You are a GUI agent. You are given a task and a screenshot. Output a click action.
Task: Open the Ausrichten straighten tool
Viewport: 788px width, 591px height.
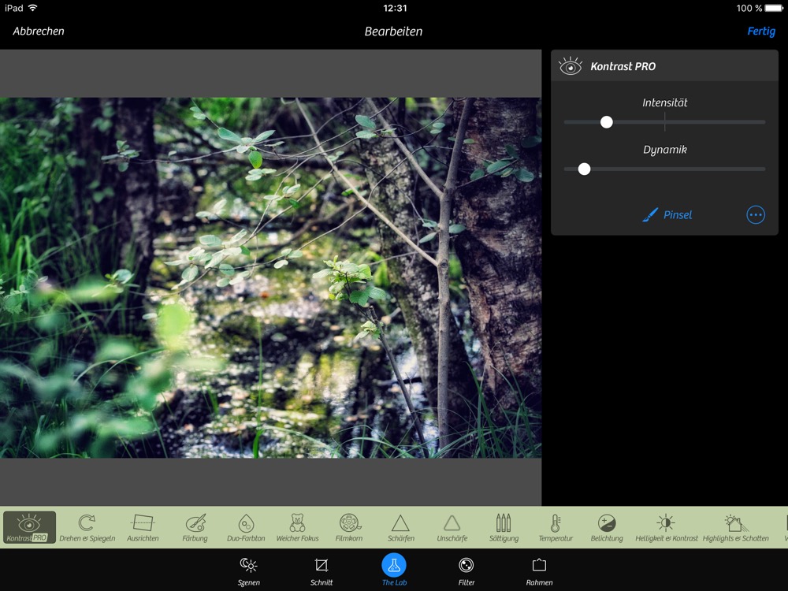point(143,527)
